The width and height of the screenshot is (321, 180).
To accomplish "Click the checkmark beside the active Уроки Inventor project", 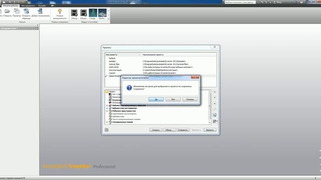I will pyautogui.click(x=106, y=76).
